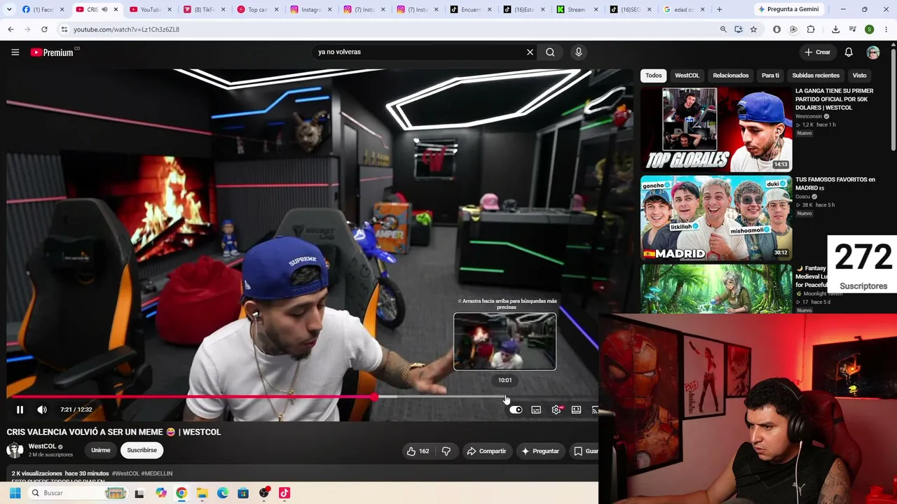The width and height of the screenshot is (897, 504).
Task: Open the LA GANGA TIENE SU PRIMER PARTIDO title
Action: (835, 99)
